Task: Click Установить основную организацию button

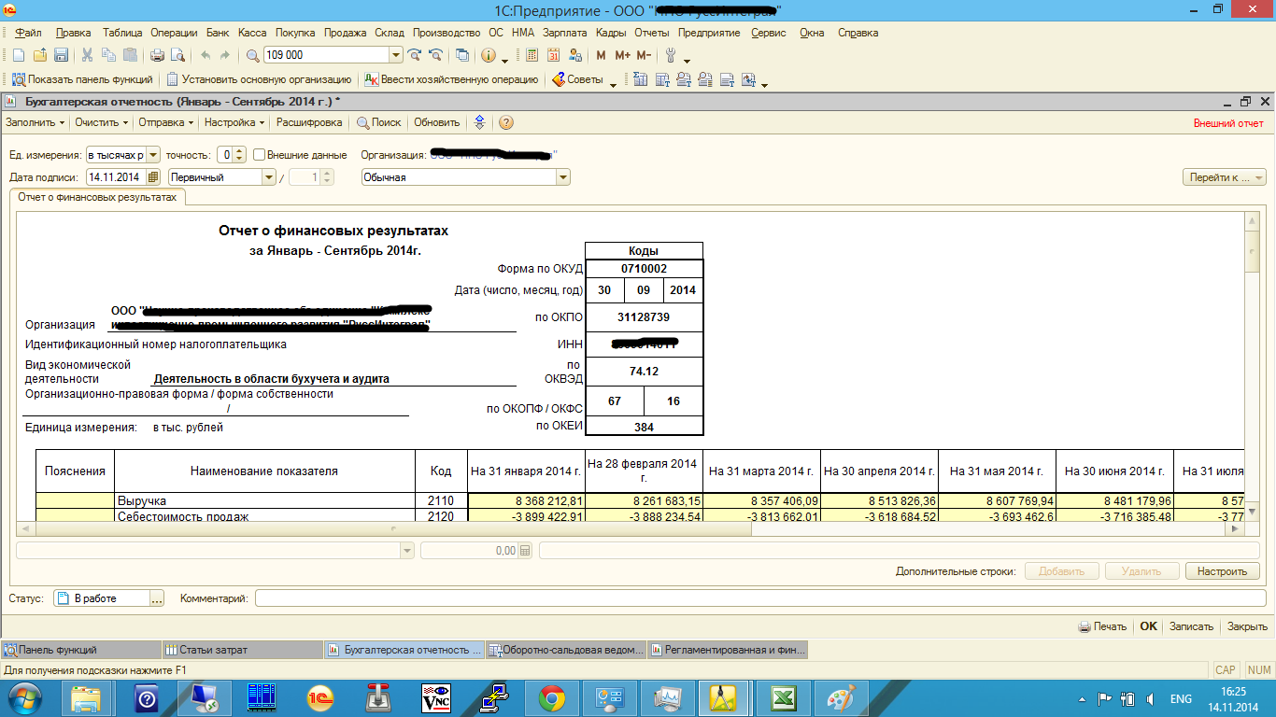Action: (259, 79)
